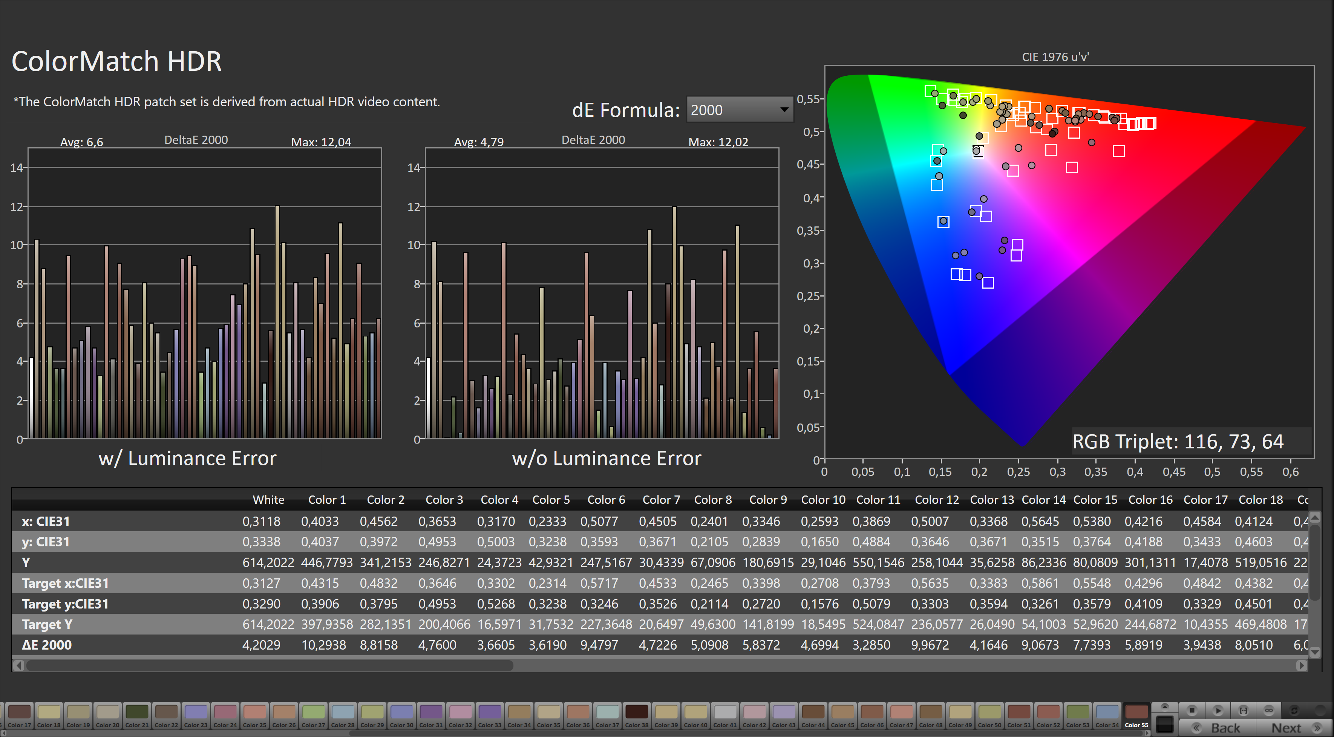Open the dE Formula dropdown
The image size is (1334, 737).
point(740,110)
